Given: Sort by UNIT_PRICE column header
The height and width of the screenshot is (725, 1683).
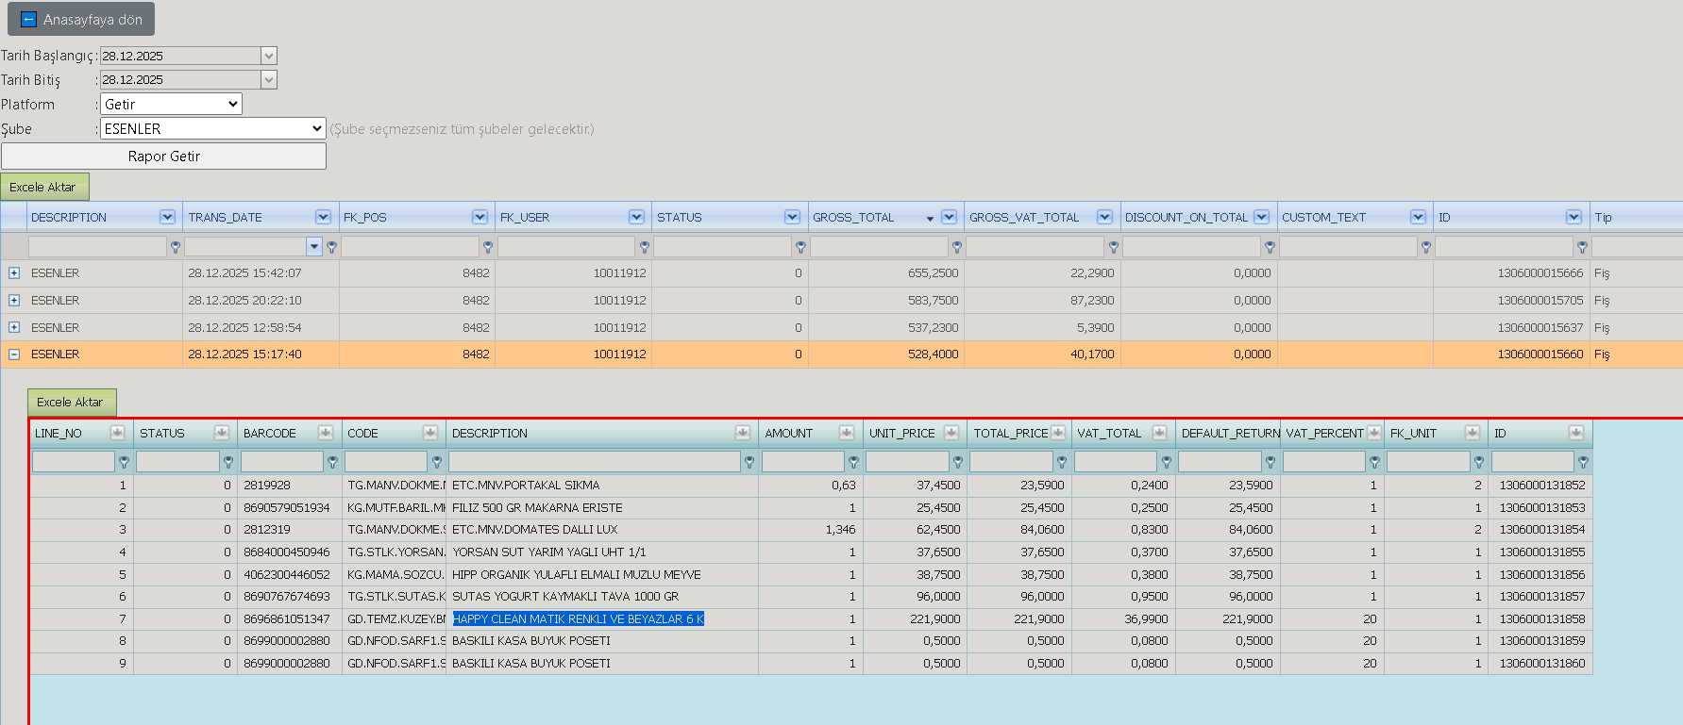Looking at the screenshot, I should click(x=901, y=433).
